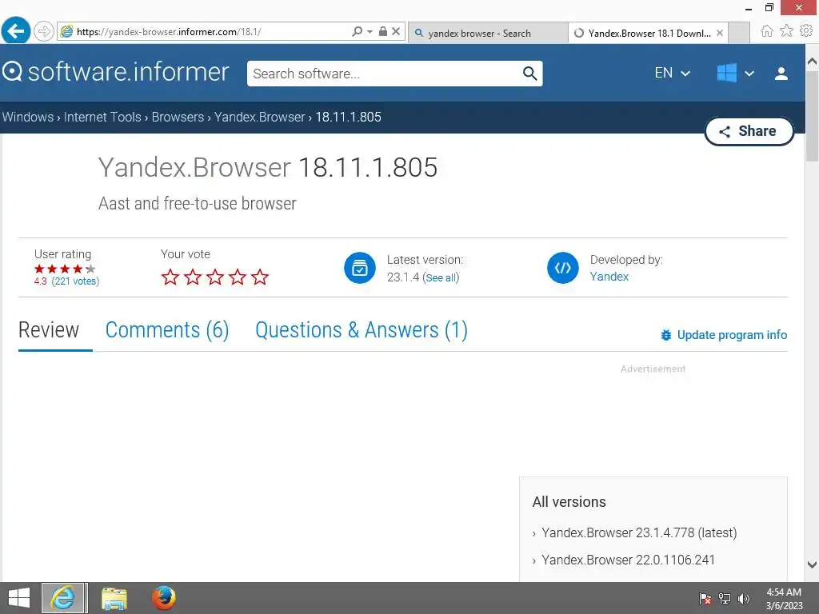
Task: Open the Browsers breadcrumb category
Action: click(178, 117)
